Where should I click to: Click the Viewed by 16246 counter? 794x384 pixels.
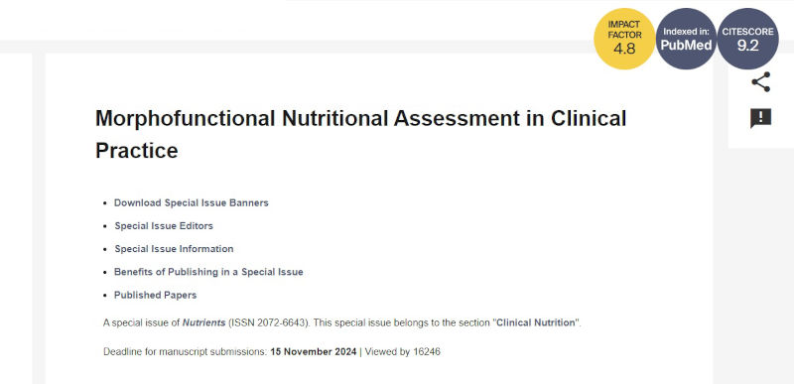point(403,351)
